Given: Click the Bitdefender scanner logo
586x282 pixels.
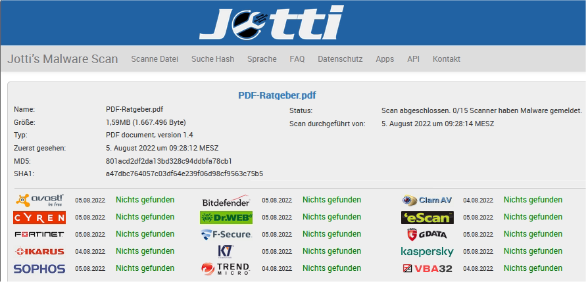Looking at the screenshot, I should pyautogui.click(x=226, y=200).
